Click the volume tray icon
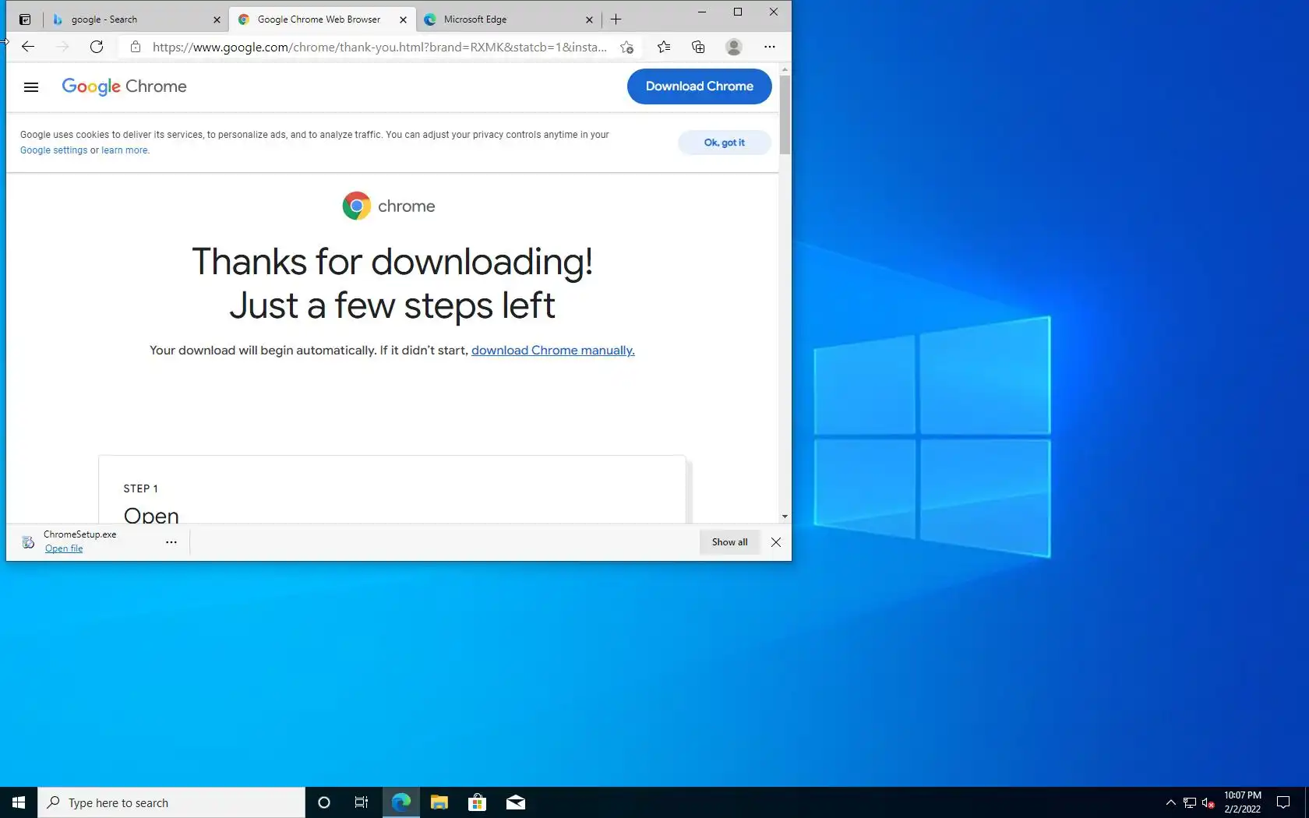The height and width of the screenshot is (818, 1309). point(1208,802)
